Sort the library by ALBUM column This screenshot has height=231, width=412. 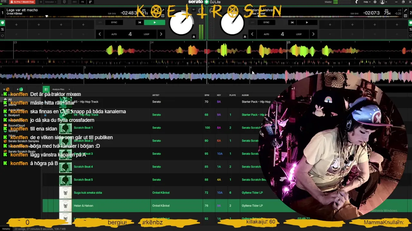pos(245,95)
